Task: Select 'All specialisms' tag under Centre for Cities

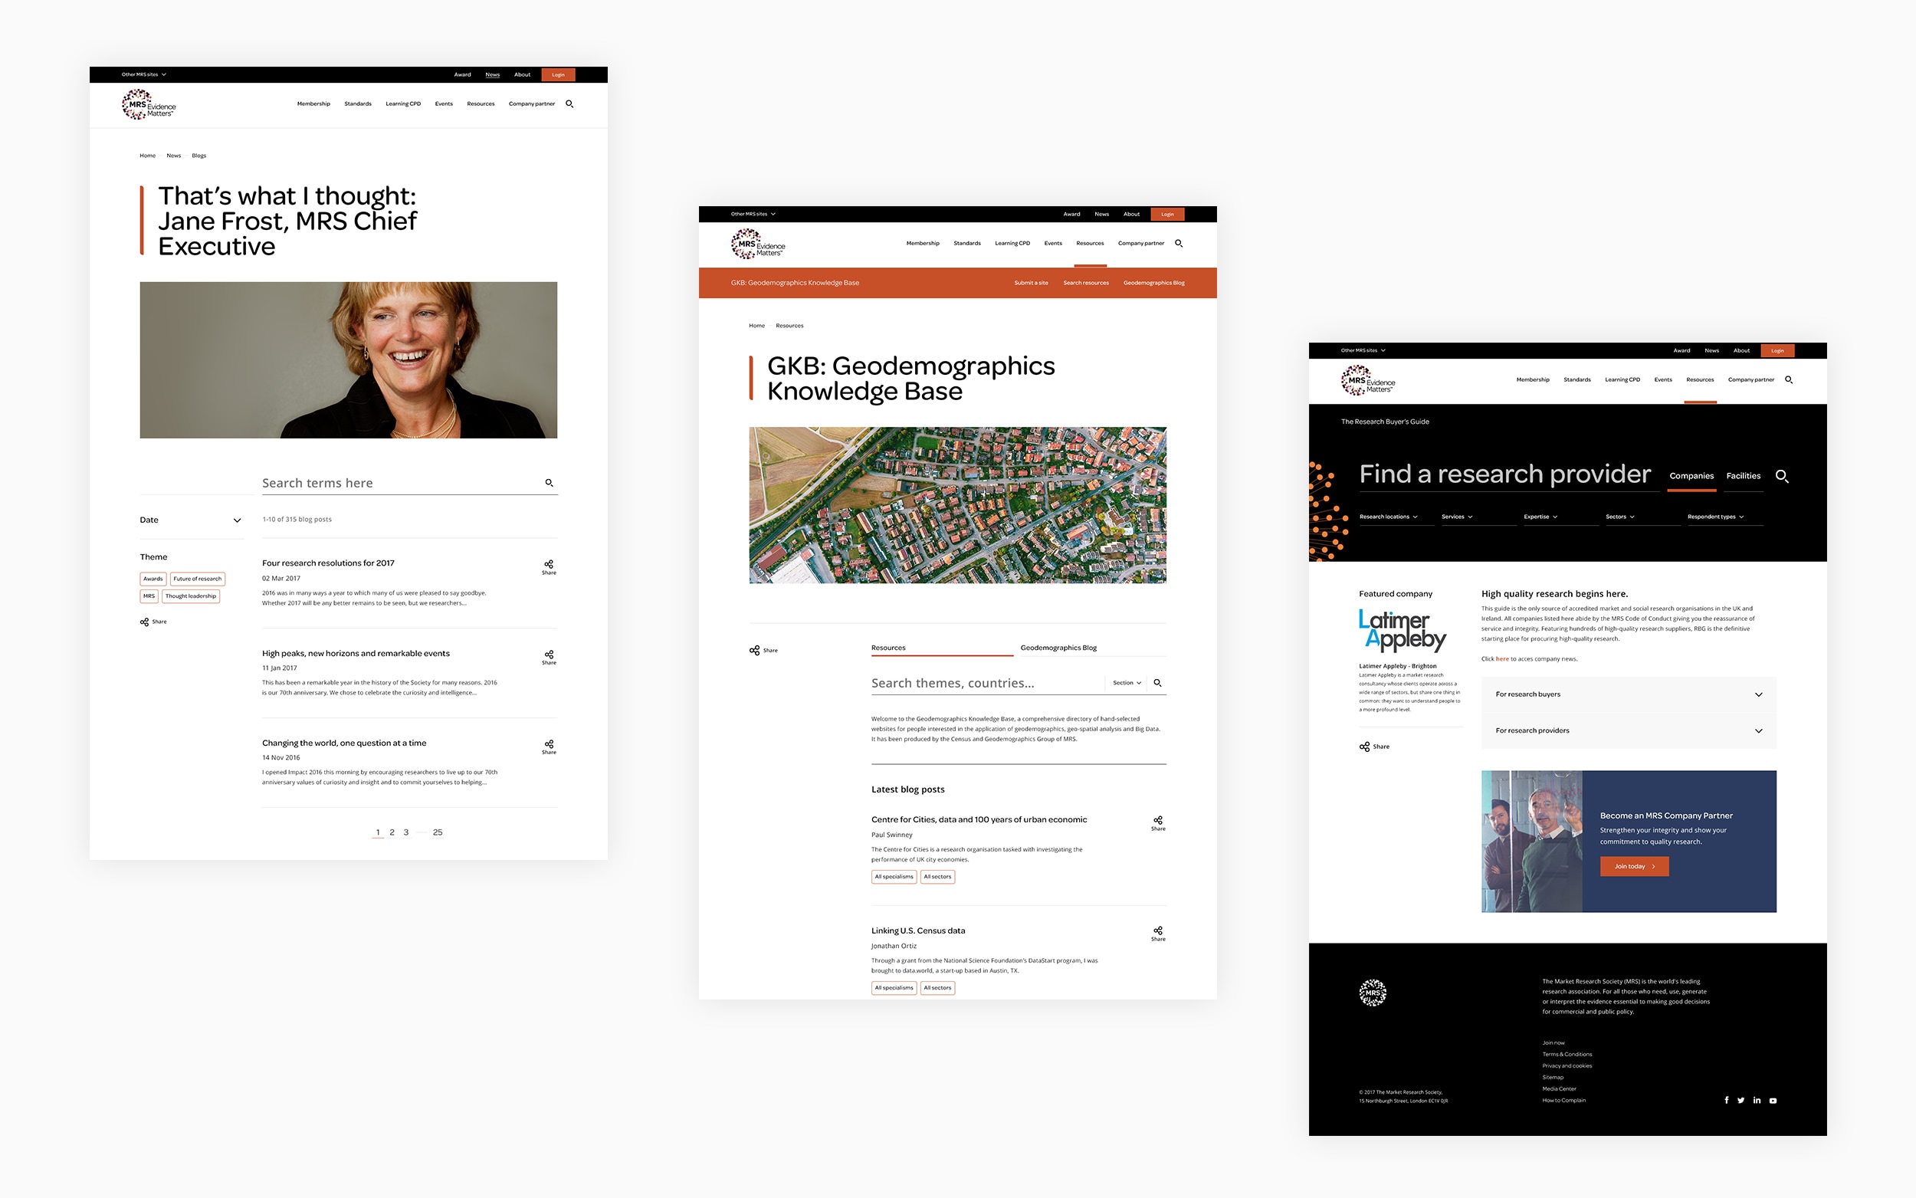Action: pyautogui.click(x=894, y=877)
